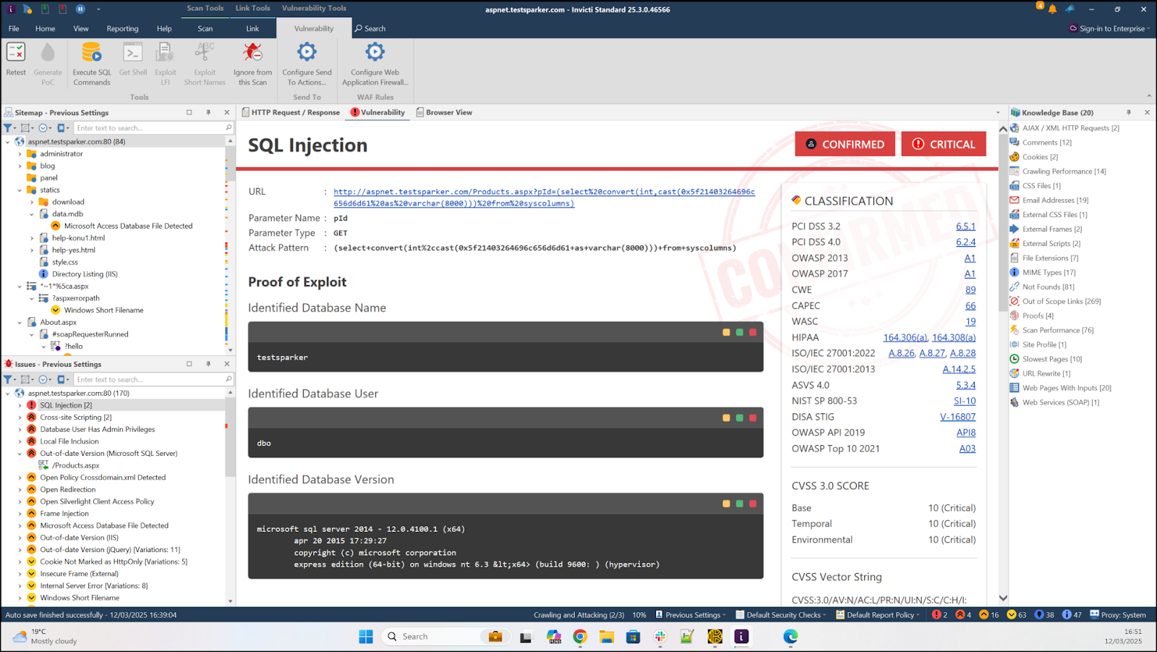The image size is (1157, 652).
Task: Open Configure Send To Actions
Action: click(x=307, y=53)
